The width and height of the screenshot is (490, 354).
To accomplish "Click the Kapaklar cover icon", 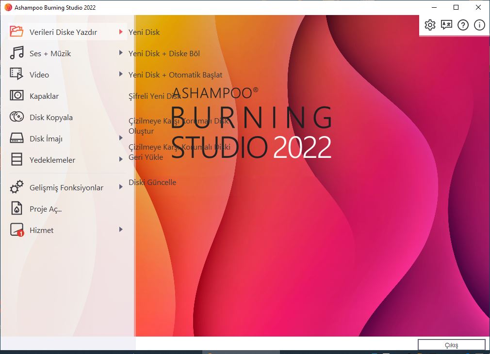I will tap(16, 95).
